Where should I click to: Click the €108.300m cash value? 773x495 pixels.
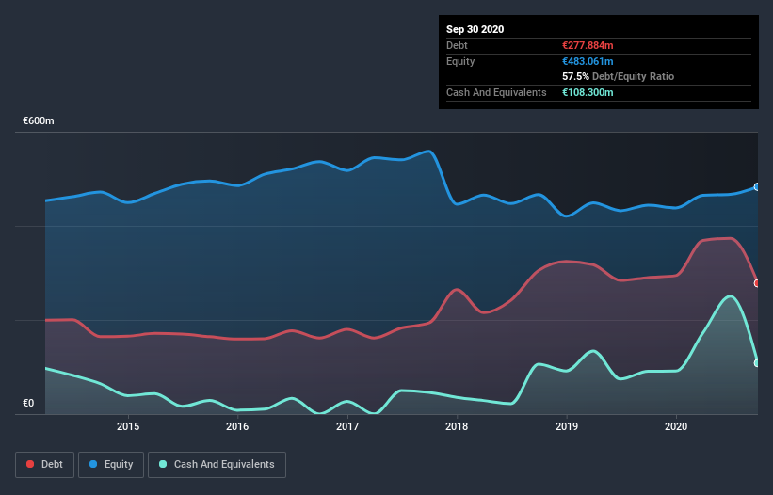(x=588, y=92)
